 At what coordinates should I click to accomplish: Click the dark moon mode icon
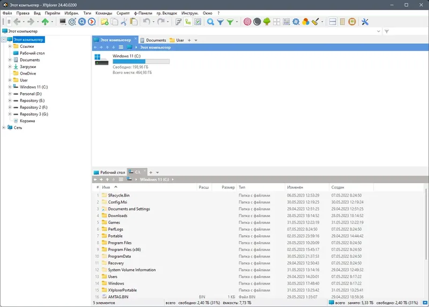coord(257,21)
